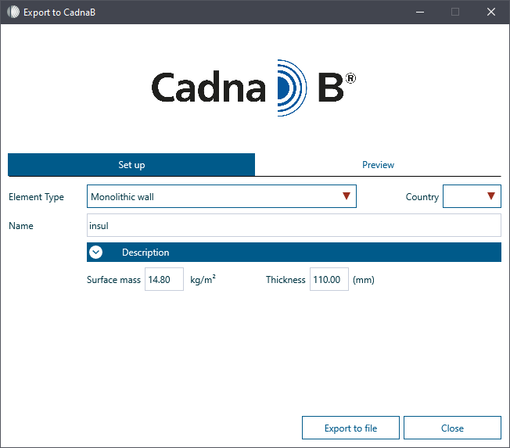Click the (mm) unit label
Screen dimensions: 510x448
364,280
